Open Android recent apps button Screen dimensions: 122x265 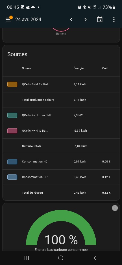click(27, 258)
